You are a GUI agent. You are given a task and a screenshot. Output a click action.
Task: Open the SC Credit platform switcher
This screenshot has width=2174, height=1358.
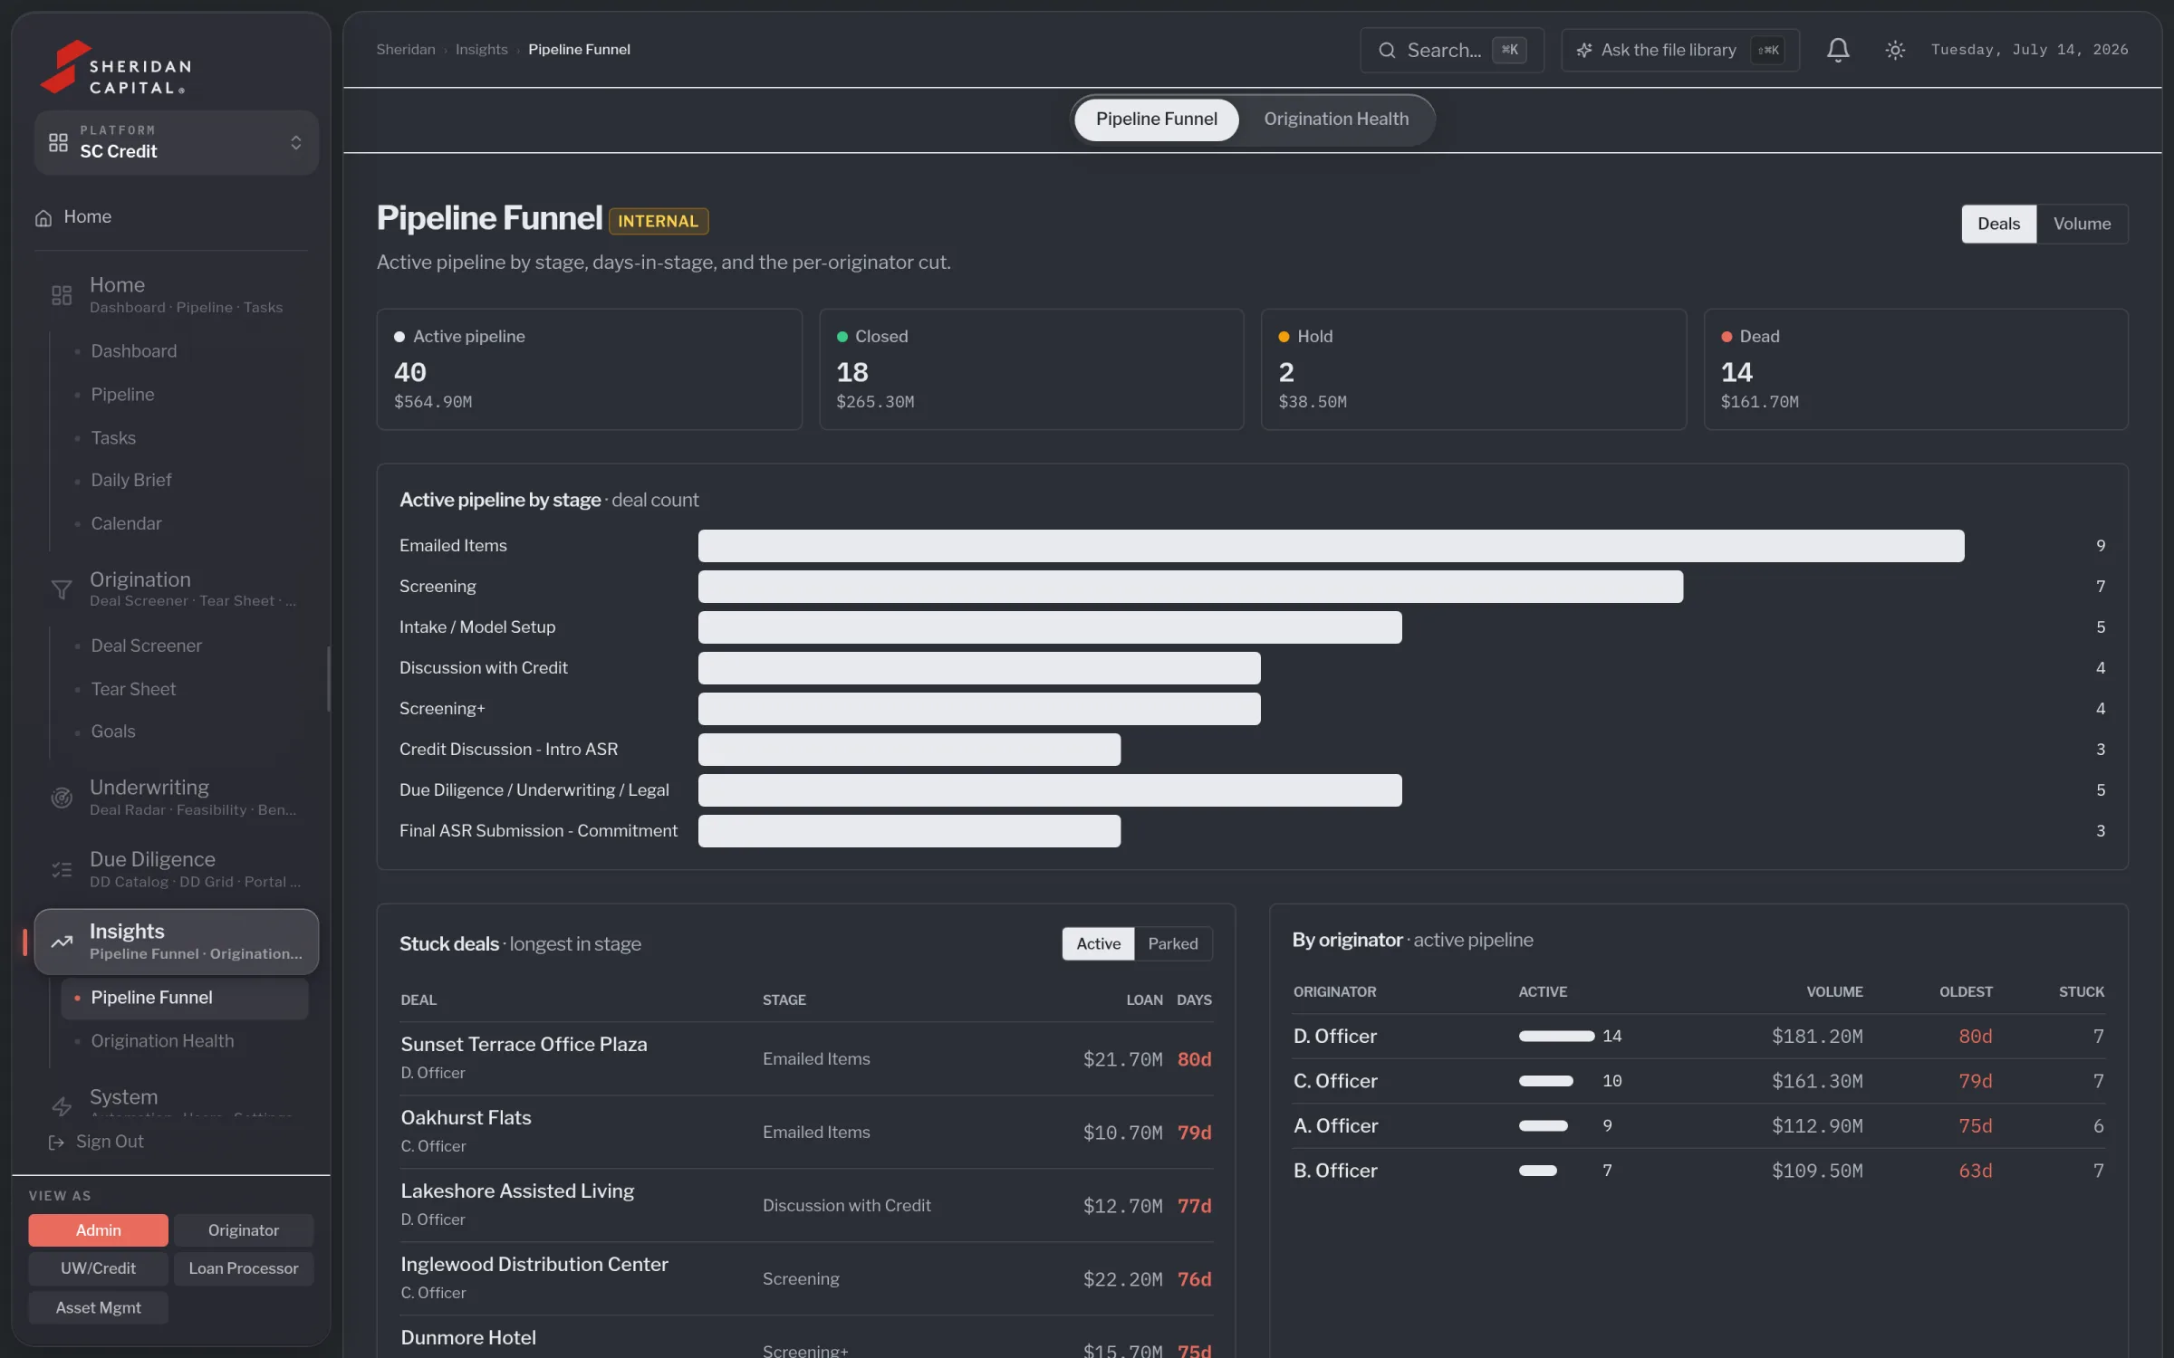click(x=177, y=142)
